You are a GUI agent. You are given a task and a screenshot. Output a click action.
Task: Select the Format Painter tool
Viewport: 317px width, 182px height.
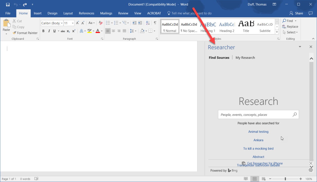25,33
